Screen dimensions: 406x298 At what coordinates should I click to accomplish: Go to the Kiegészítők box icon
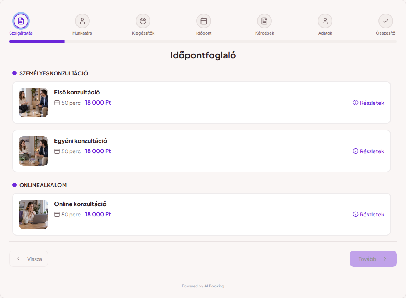(143, 21)
